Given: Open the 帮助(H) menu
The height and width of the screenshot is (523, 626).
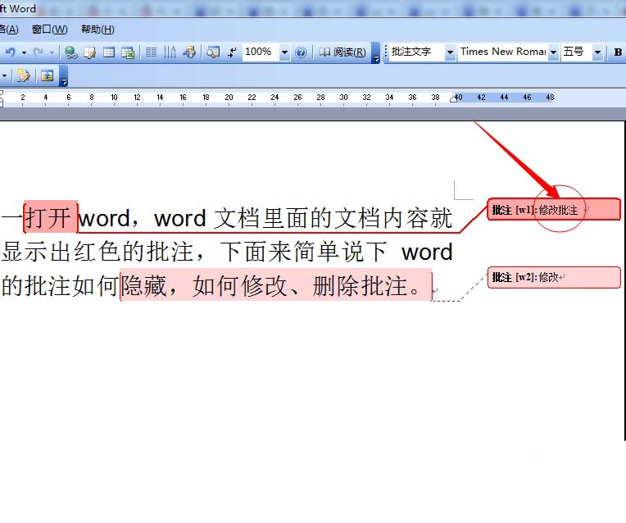Looking at the screenshot, I should 98,30.
